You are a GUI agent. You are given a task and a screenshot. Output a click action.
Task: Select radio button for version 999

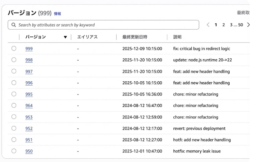click(14, 48)
